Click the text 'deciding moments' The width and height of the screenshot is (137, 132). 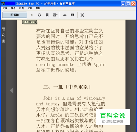click(x=55, y=65)
